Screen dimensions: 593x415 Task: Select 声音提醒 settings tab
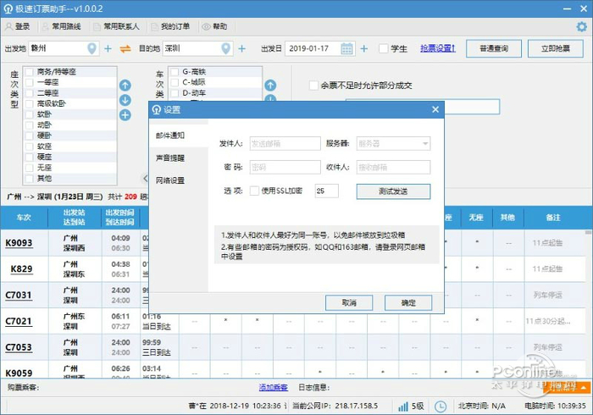coord(170,158)
